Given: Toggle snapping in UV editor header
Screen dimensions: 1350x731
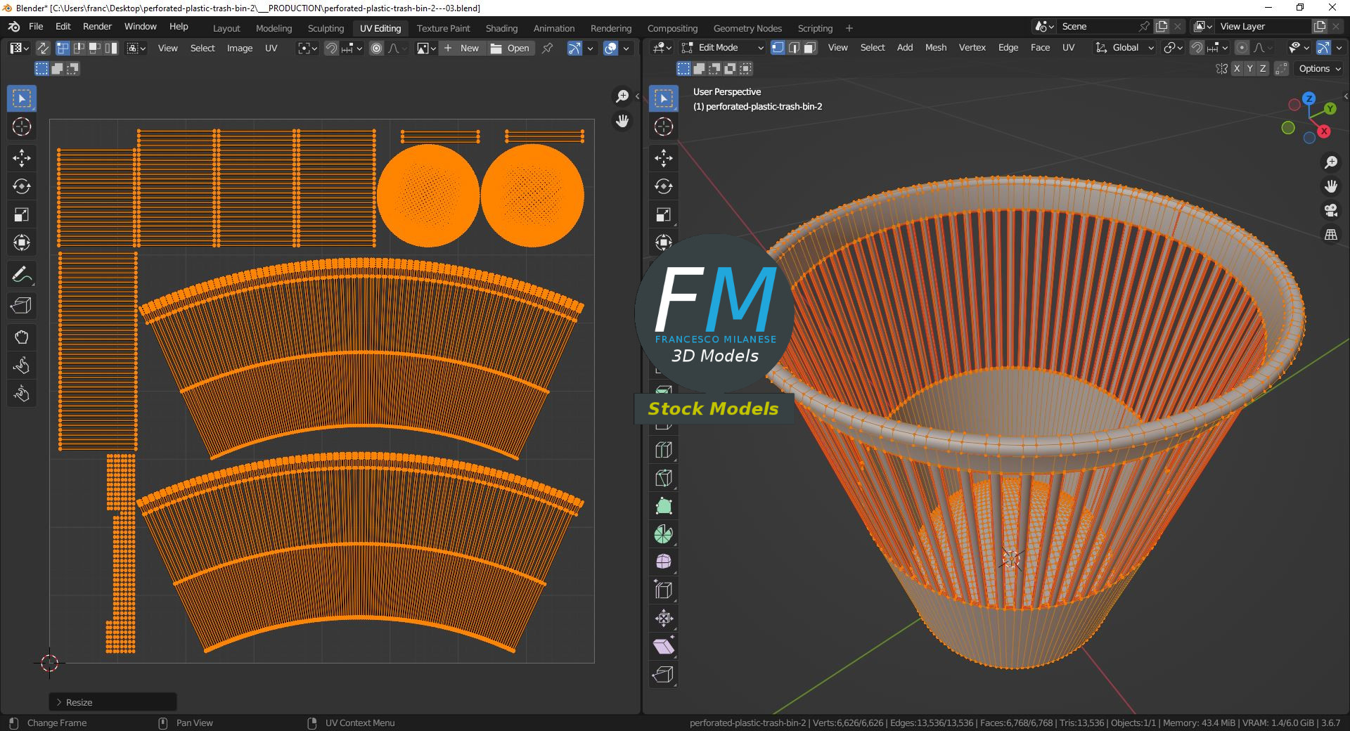Looking at the screenshot, I should [331, 48].
